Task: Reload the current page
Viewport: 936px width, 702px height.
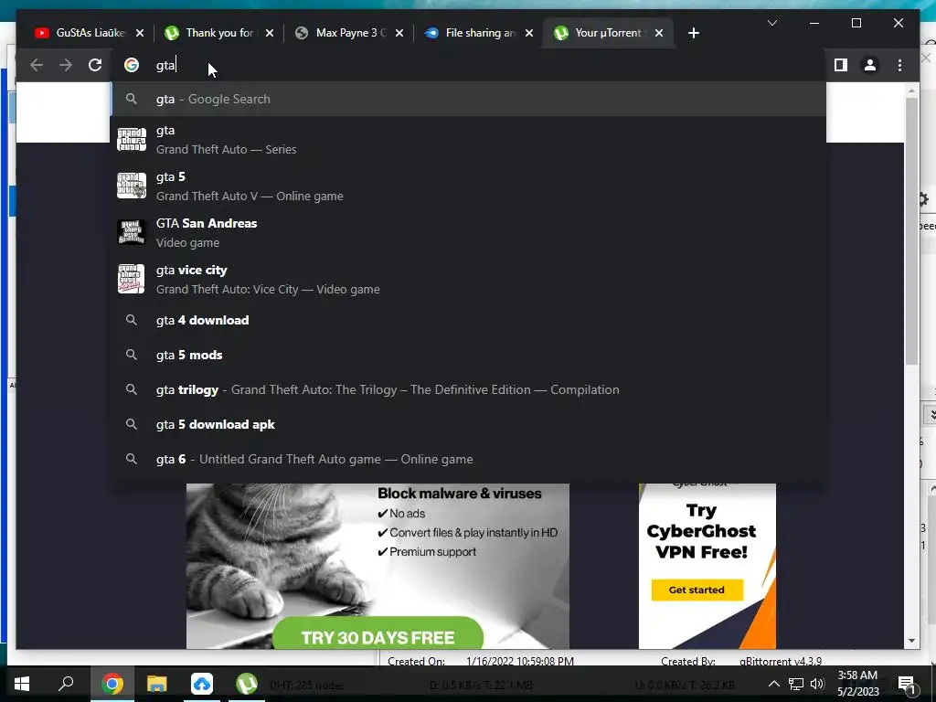Action: tap(95, 65)
